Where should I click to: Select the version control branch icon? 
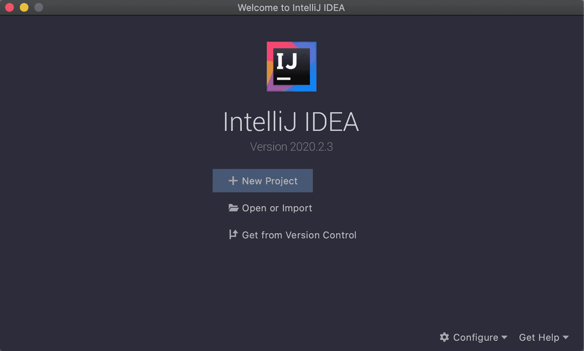click(x=234, y=235)
